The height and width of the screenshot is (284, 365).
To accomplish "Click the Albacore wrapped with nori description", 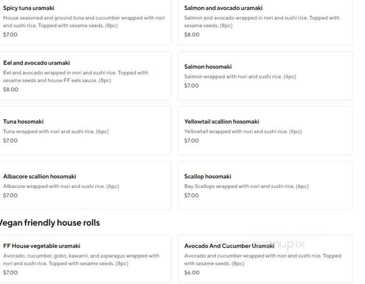I will pos(61,186).
